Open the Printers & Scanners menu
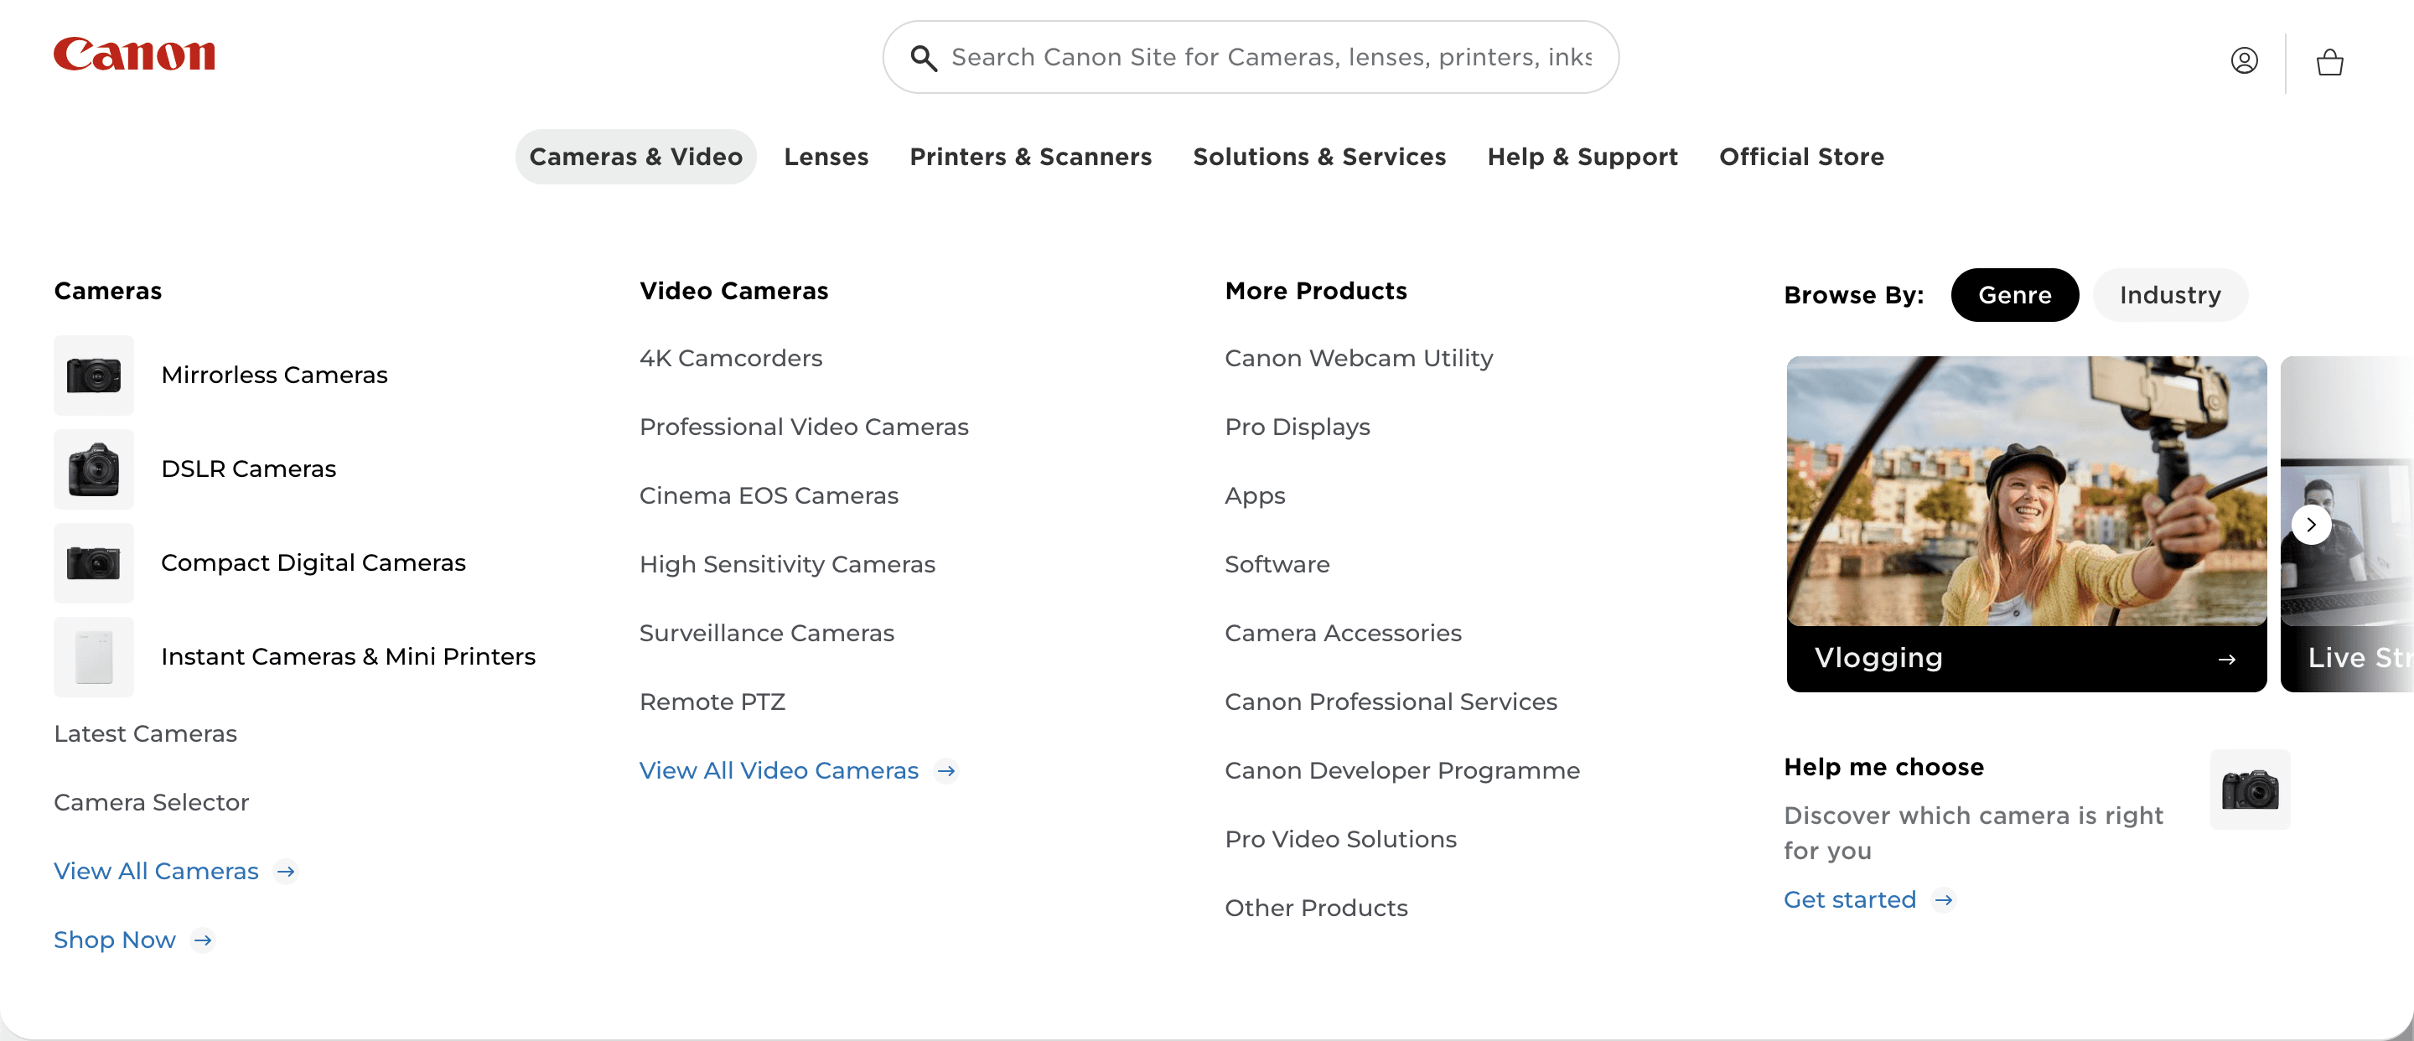 (x=1030, y=157)
